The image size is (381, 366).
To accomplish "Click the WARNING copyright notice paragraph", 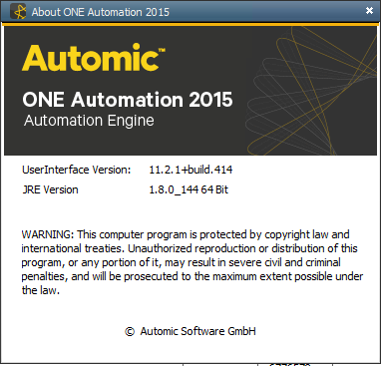I will tap(192, 262).
